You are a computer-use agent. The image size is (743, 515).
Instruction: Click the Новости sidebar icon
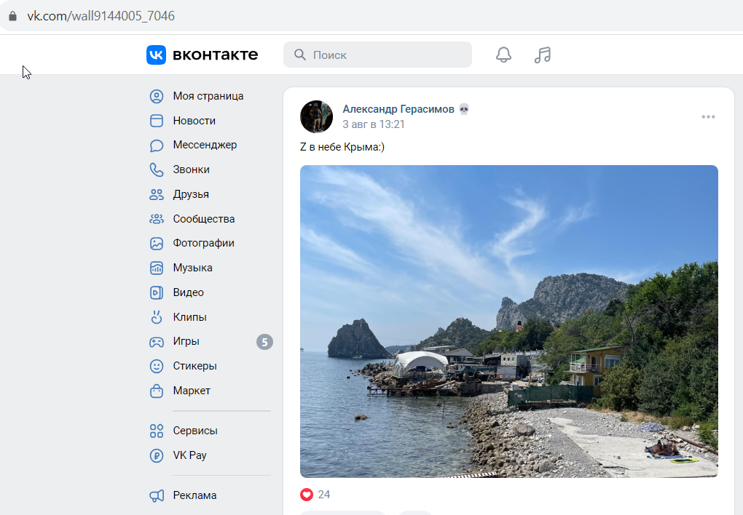point(157,121)
